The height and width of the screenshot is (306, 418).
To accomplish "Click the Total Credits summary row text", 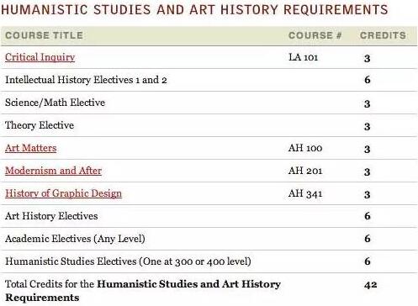I will tap(143, 291).
